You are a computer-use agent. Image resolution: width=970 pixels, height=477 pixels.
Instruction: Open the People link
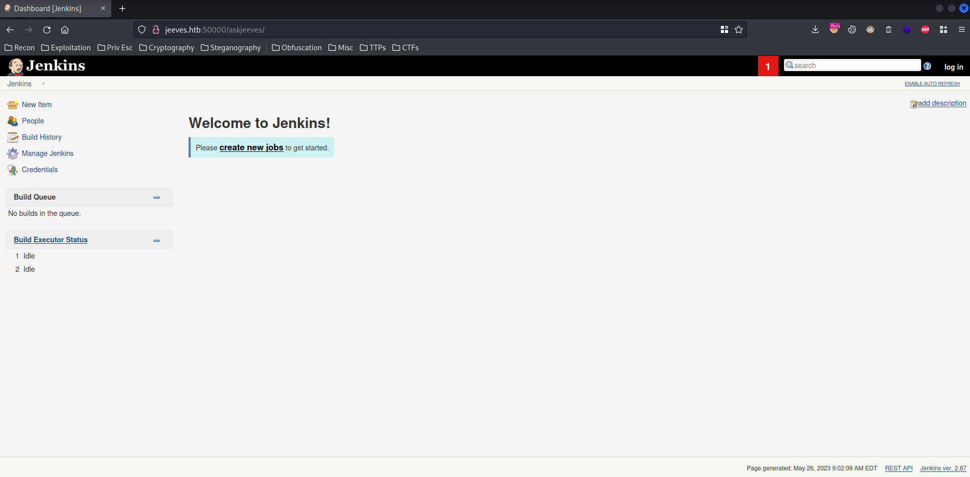(x=33, y=121)
